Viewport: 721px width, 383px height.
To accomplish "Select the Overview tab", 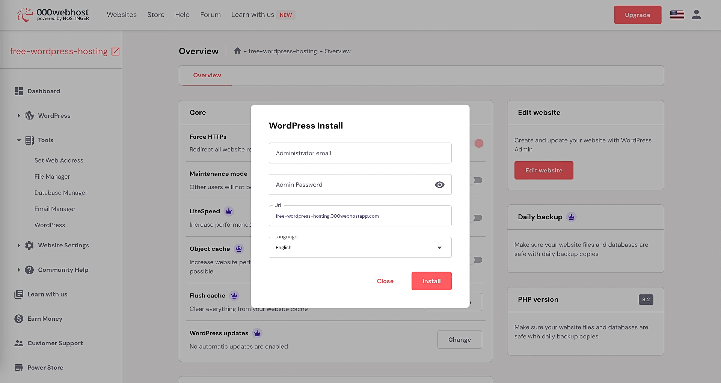I will tap(207, 75).
